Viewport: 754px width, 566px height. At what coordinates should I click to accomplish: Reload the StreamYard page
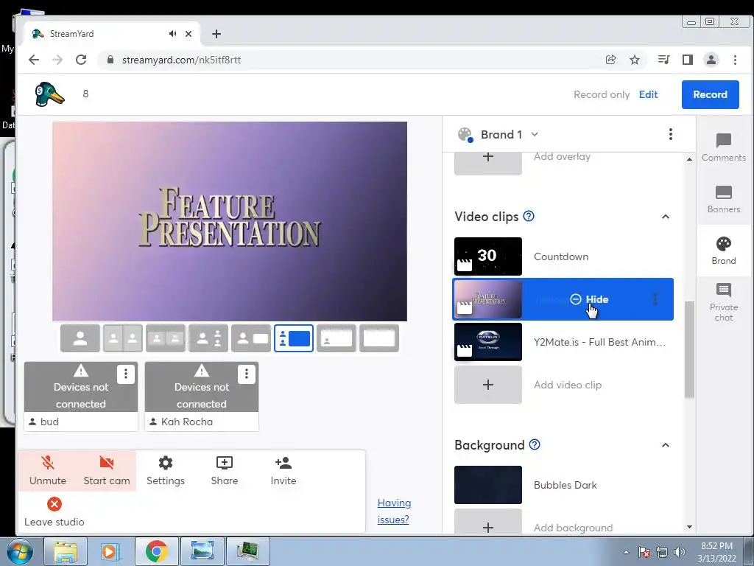81,60
